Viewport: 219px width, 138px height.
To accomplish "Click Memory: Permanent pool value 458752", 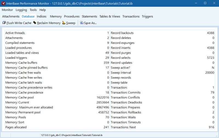I will coord(103,112).
